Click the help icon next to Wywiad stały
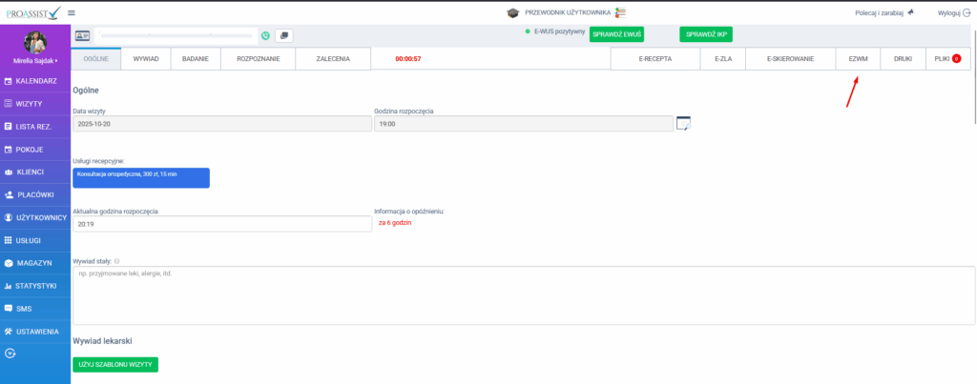 pyautogui.click(x=116, y=260)
